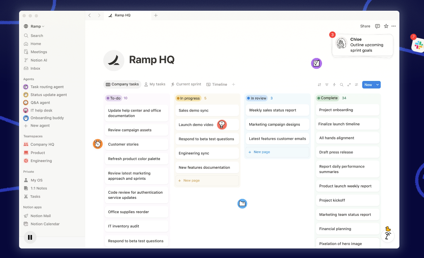
Task: Open Slack icon with notification badge
Action: pyautogui.click(x=418, y=45)
